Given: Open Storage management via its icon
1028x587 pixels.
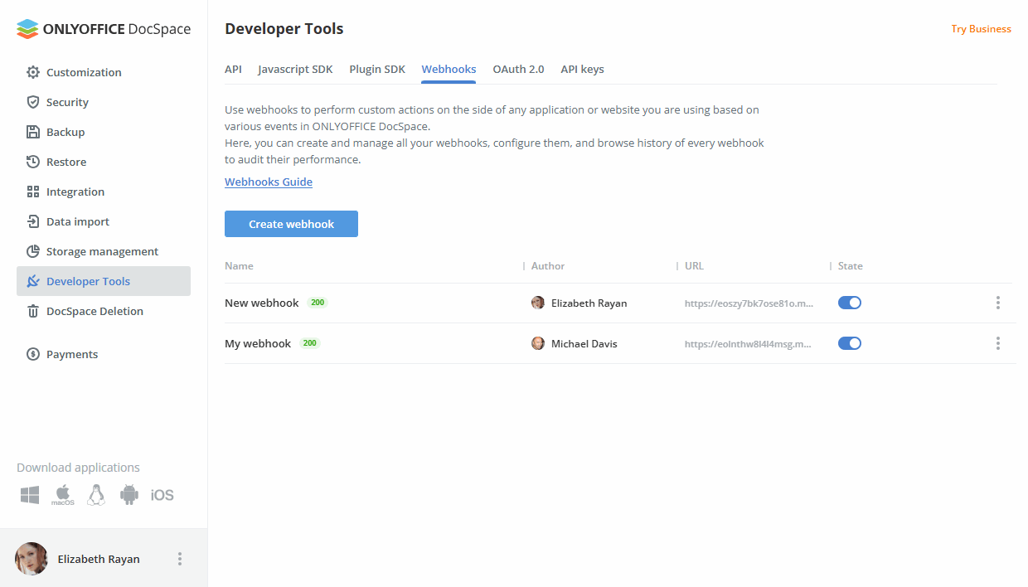Looking at the screenshot, I should pyautogui.click(x=33, y=251).
